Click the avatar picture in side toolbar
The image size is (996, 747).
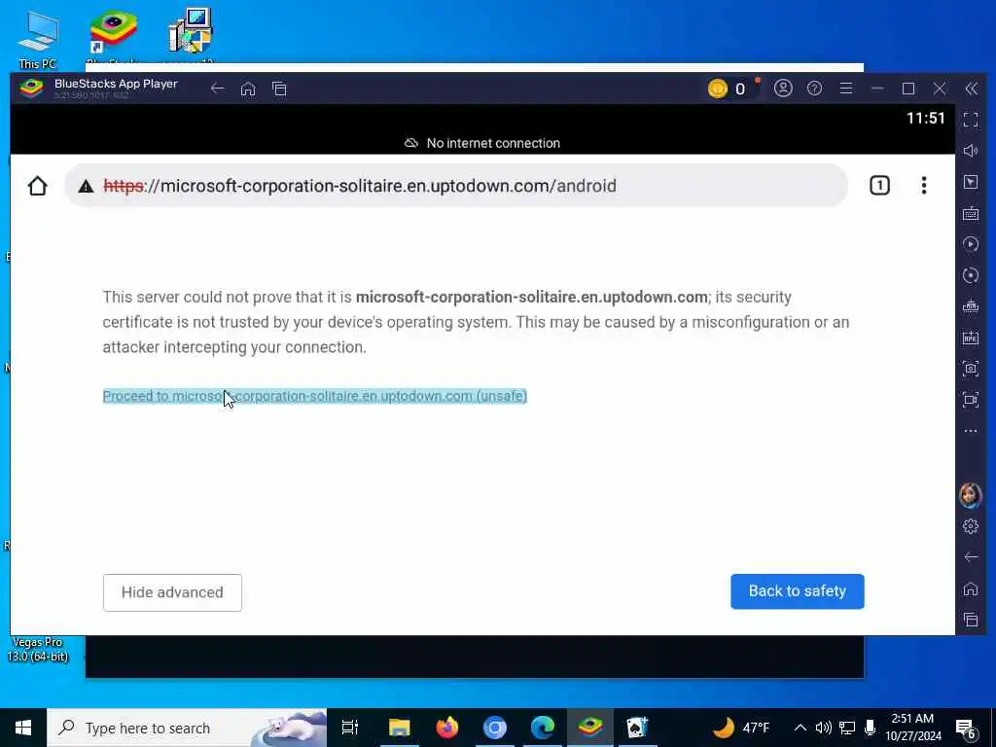click(x=970, y=494)
